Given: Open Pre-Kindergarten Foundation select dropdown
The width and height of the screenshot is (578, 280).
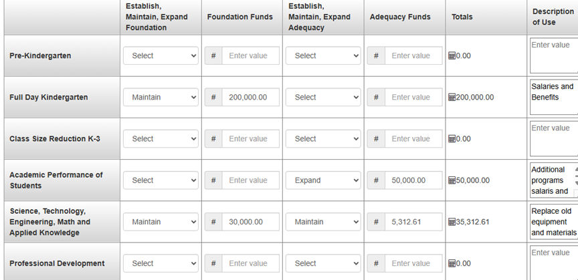Looking at the screenshot, I should 161,56.
